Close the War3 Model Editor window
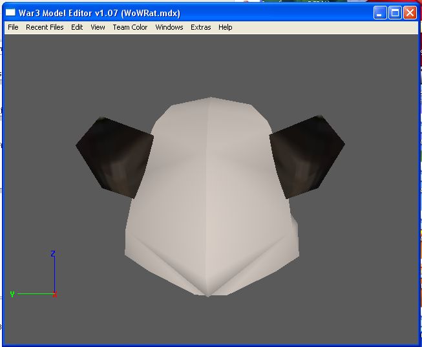Screen dimensions: 422x347 pos(410,13)
